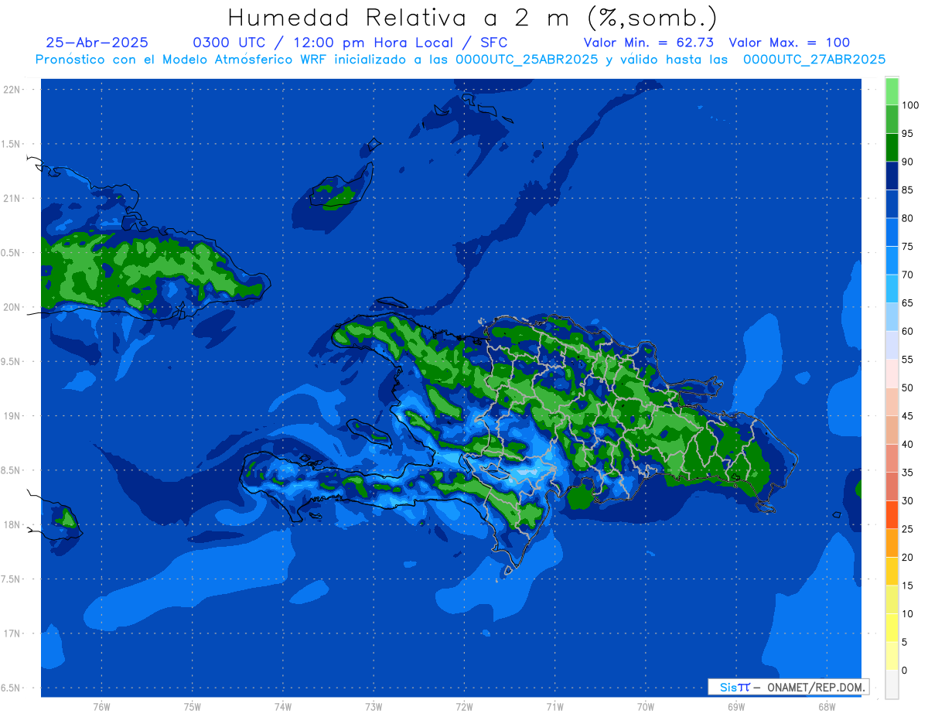
Task: Click the 6.5N latitude axis label
Action: [x=11, y=688]
